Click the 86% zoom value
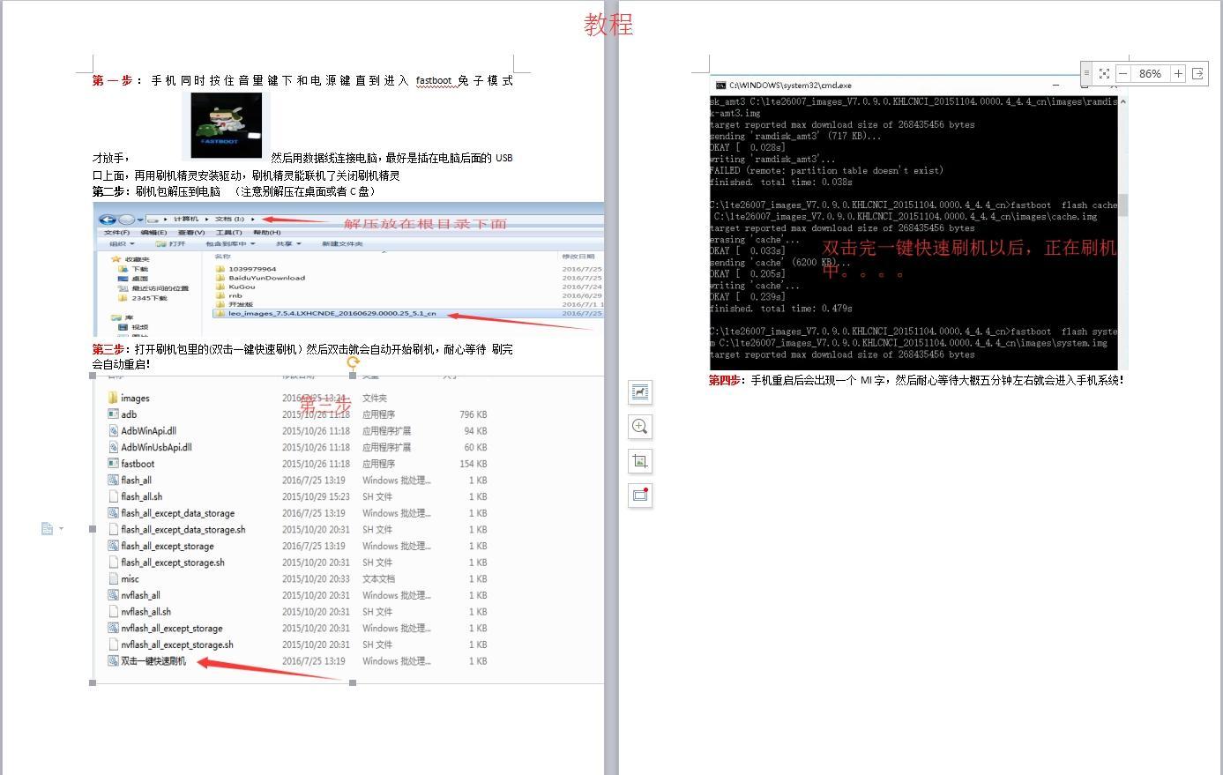 [x=1150, y=73]
